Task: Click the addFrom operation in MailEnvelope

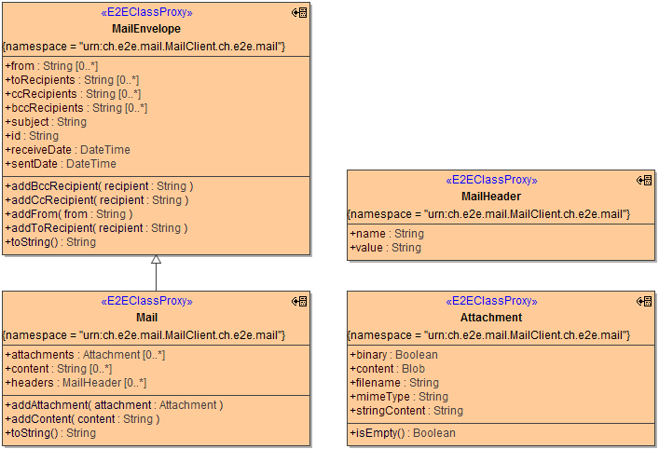Action: point(69,214)
